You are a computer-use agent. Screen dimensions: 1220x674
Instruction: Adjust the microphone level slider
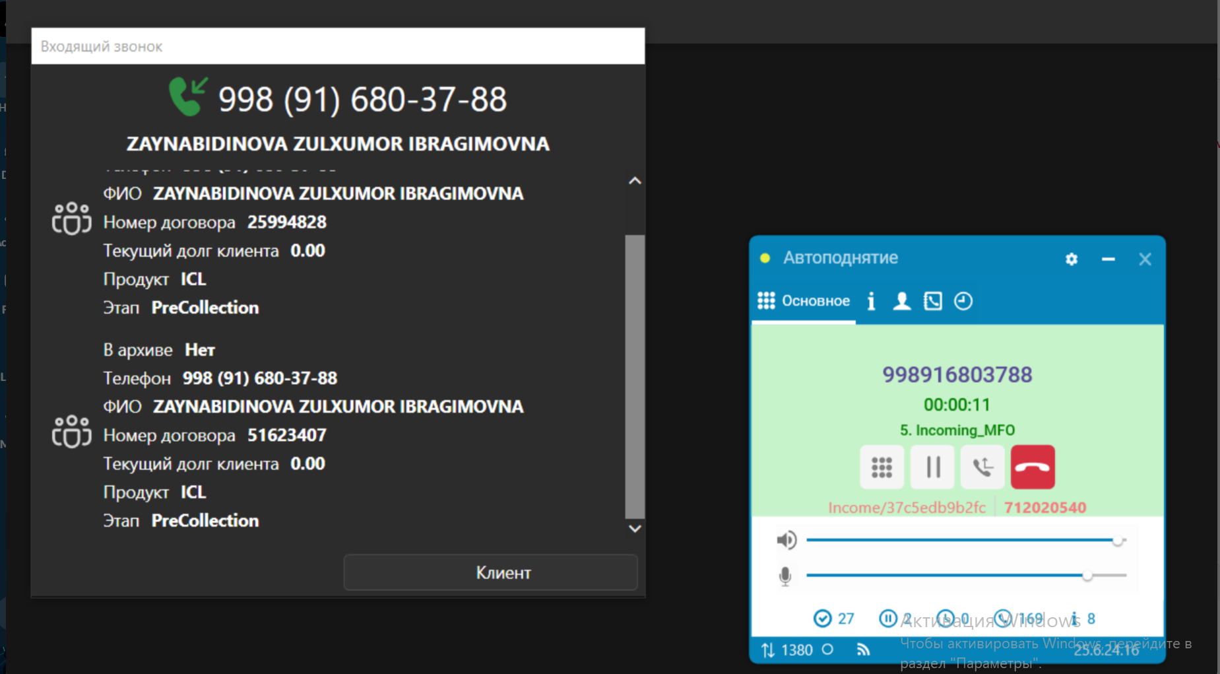click(965, 576)
